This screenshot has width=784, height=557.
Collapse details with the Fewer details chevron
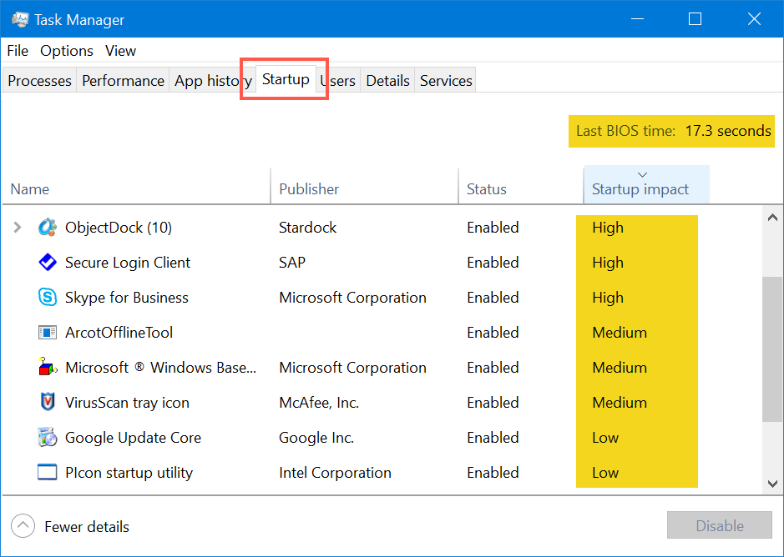click(x=23, y=525)
